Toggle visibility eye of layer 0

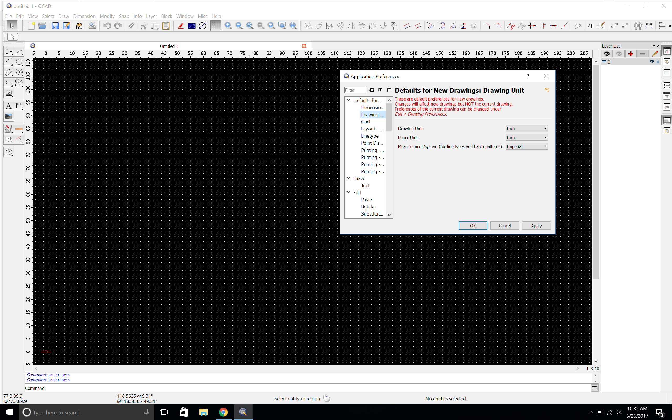click(652, 62)
